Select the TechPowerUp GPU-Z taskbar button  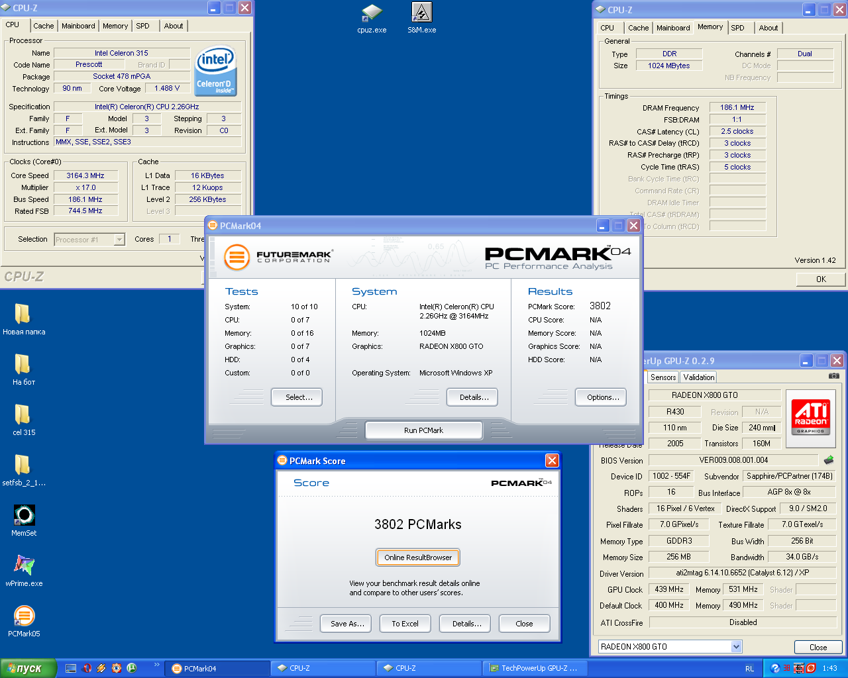click(x=534, y=669)
